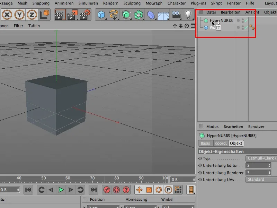Jump to end of animation
Screen dimensions: 277x208
(x=93, y=190)
